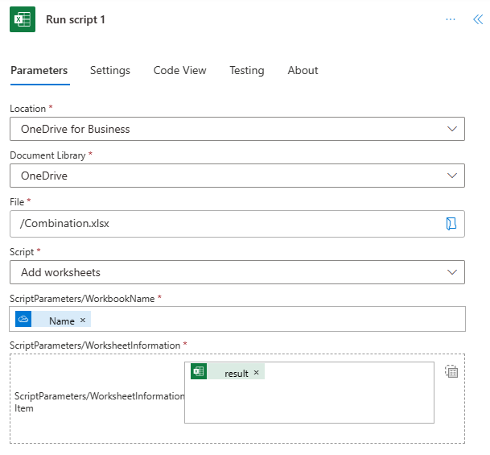Open the Testing tab
The height and width of the screenshot is (455, 490).
click(246, 71)
